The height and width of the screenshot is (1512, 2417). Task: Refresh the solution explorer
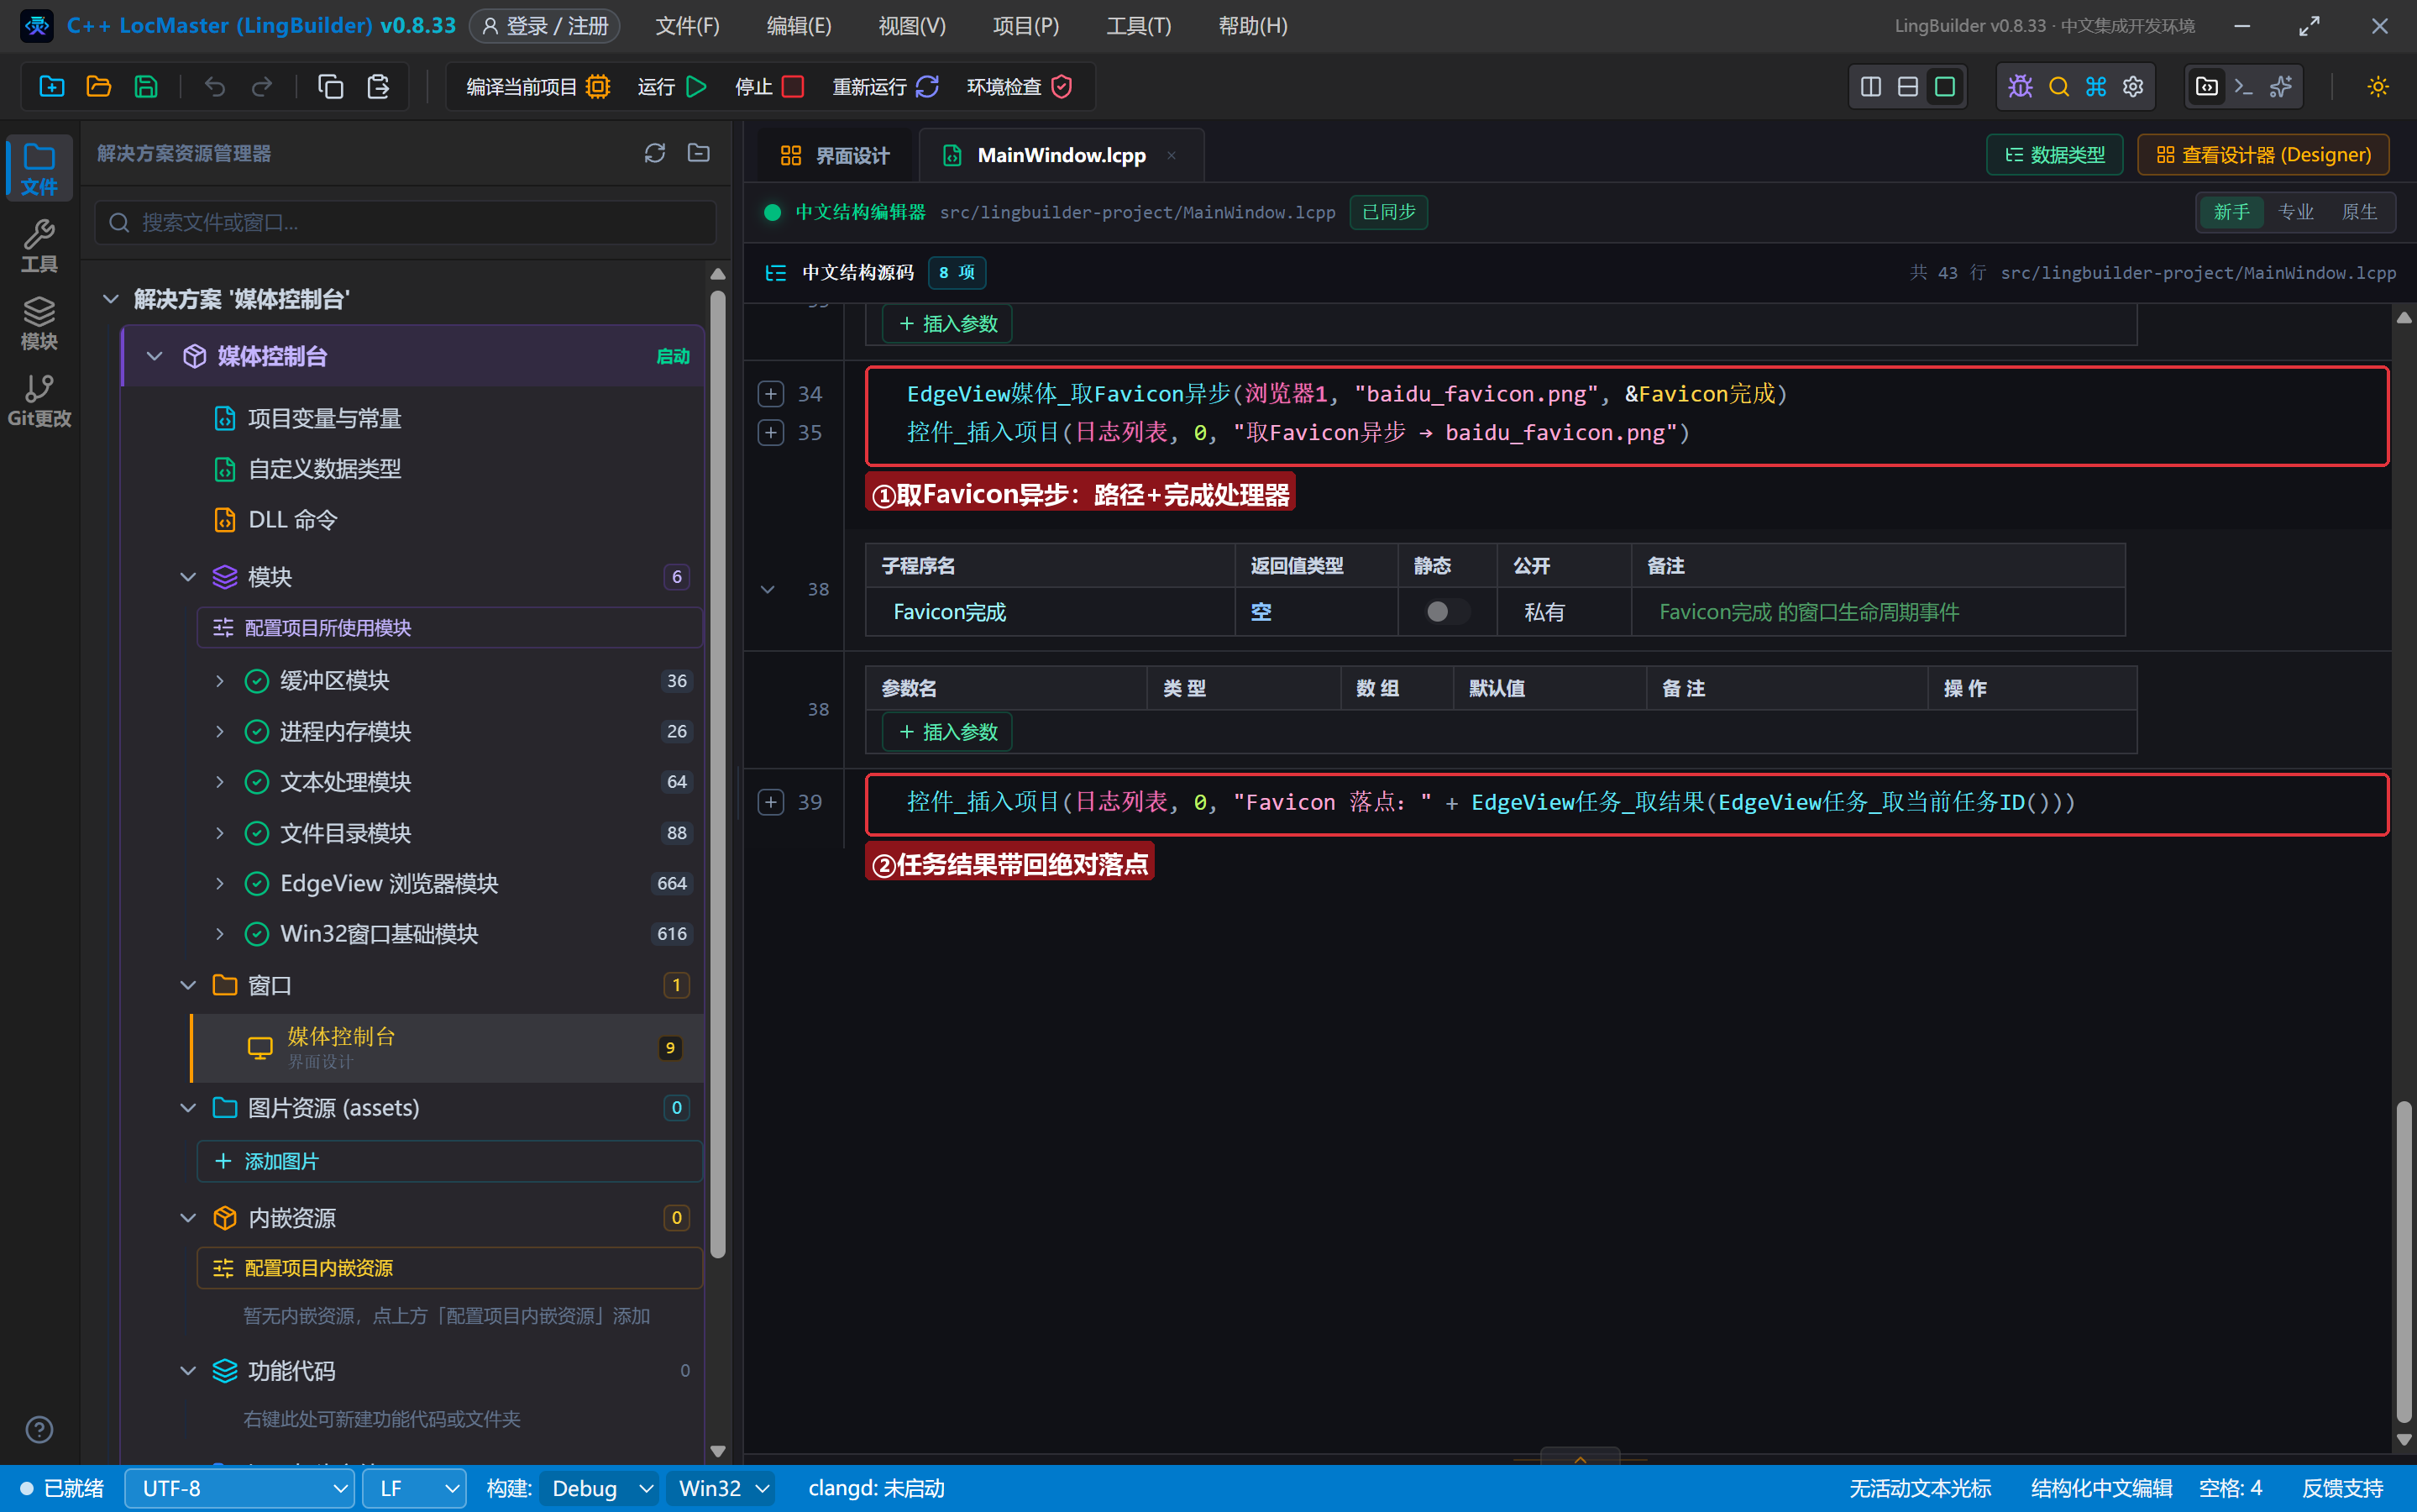(655, 153)
